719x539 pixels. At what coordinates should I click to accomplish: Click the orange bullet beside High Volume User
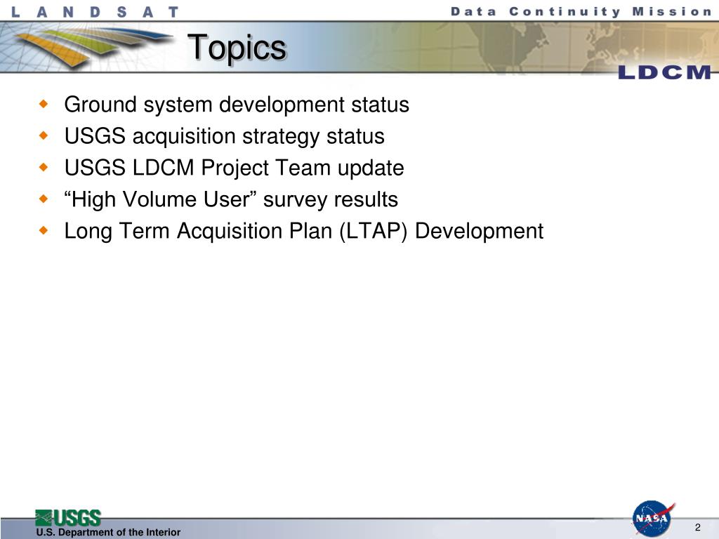(44, 199)
